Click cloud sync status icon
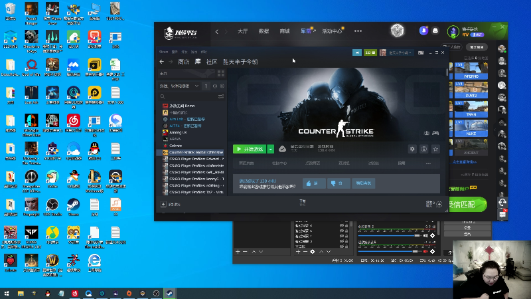Image resolution: width=531 pixels, height=299 pixels. click(x=282, y=149)
